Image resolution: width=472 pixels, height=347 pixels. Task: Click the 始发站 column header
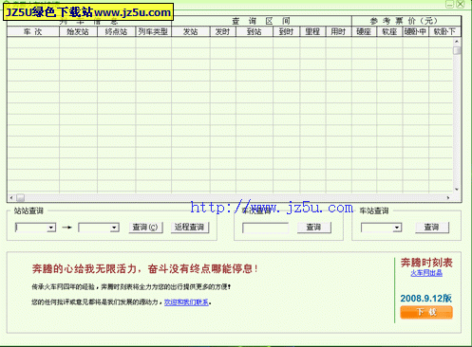pyautogui.click(x=78, y=31)
